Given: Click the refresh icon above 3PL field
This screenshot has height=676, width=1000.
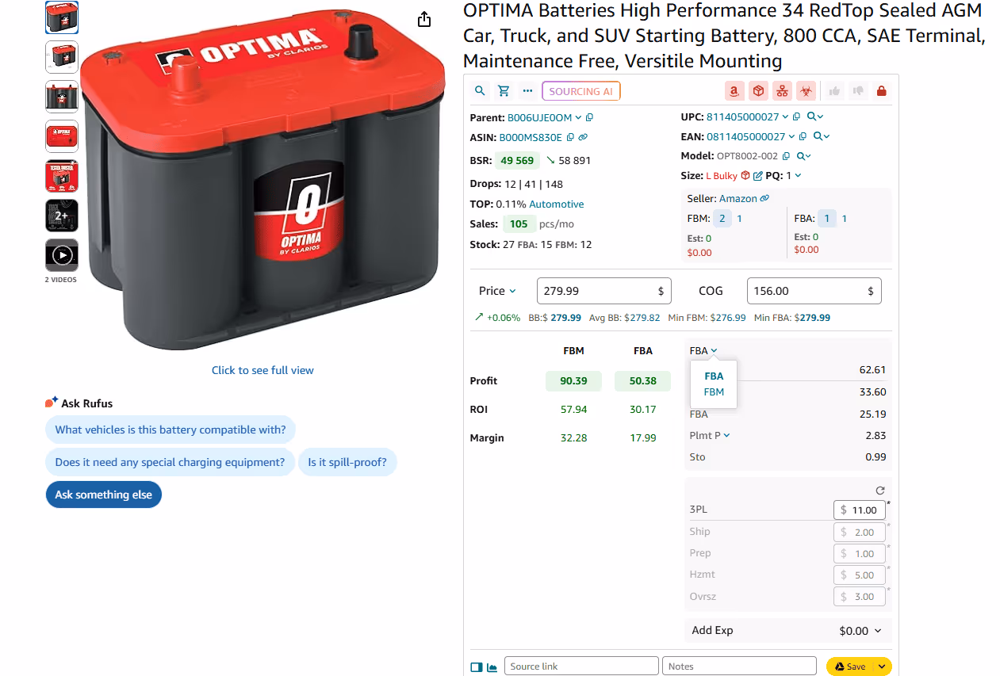Looking at the screenshot, I should pos(879,491).
